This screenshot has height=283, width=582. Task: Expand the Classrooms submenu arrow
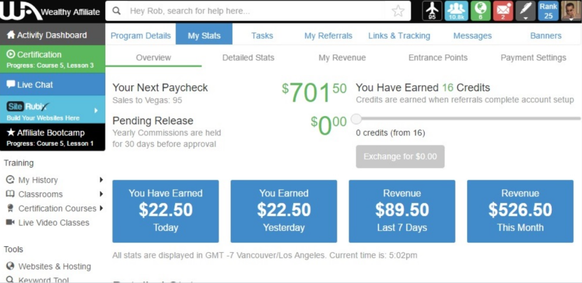(x=101, y=194)
